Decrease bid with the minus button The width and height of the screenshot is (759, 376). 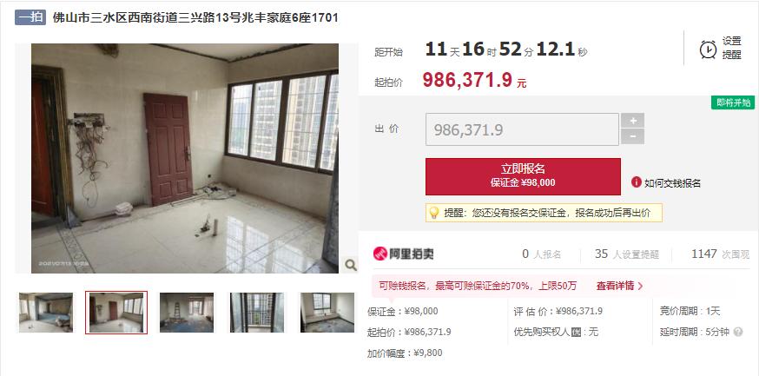pyautogui.click(x=632, y=137)
